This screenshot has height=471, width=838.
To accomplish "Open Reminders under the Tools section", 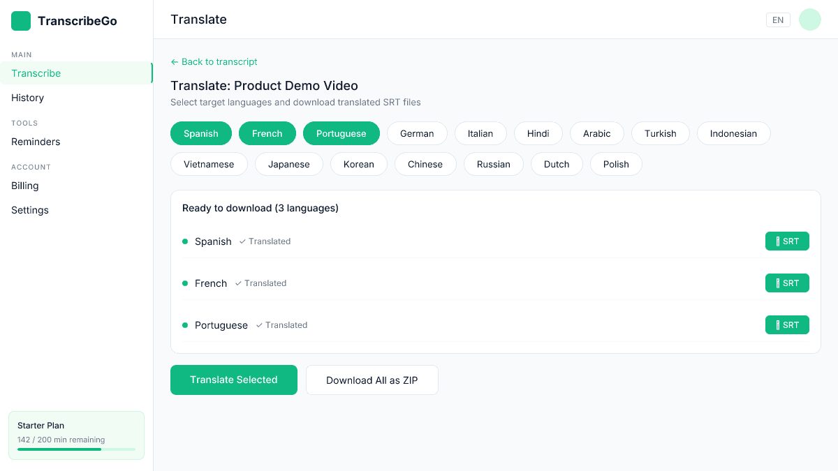I will click(x=35, y=142).
